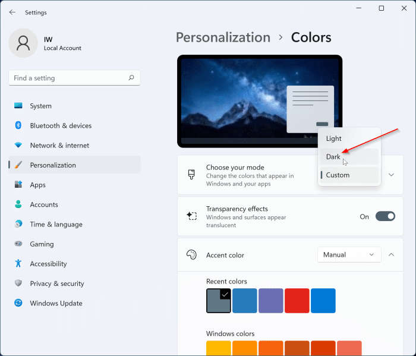The image size is (416, 356).
Task: Click the desktop preview thumbnail
Action: click(x=260, y=101)
